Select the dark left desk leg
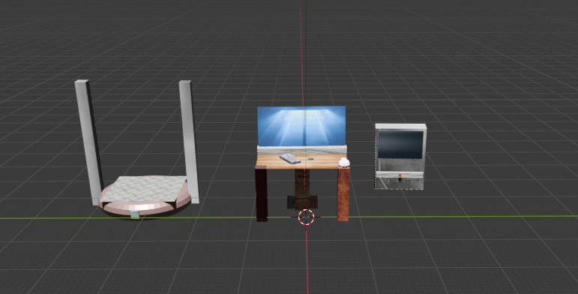The height and width of the screenshot is (294, 578). click(x=262, y=193)
